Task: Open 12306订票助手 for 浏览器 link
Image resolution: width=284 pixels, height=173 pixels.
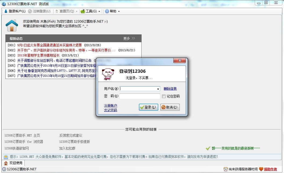Action: [24, 142]
